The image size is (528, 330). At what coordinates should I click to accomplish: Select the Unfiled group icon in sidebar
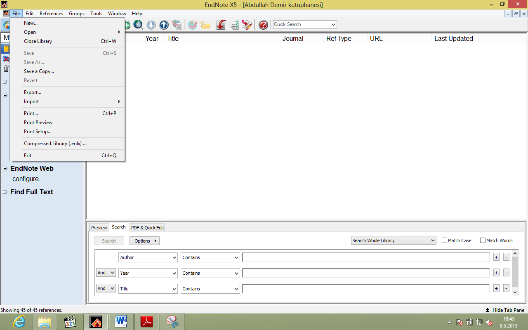(6, 59)
